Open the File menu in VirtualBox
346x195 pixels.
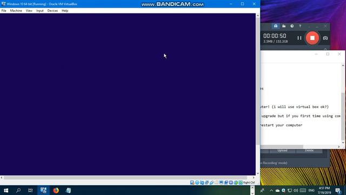[4, 11]
